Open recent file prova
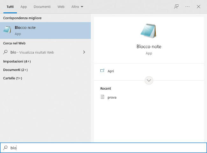Image resolution: width=207 pixels, height=153 pixels. 112,97
